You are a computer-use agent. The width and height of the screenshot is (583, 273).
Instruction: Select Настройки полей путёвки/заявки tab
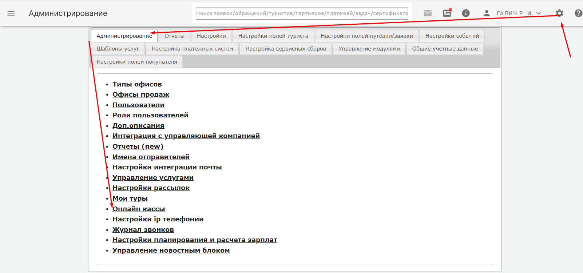click(x=367, y=36)
